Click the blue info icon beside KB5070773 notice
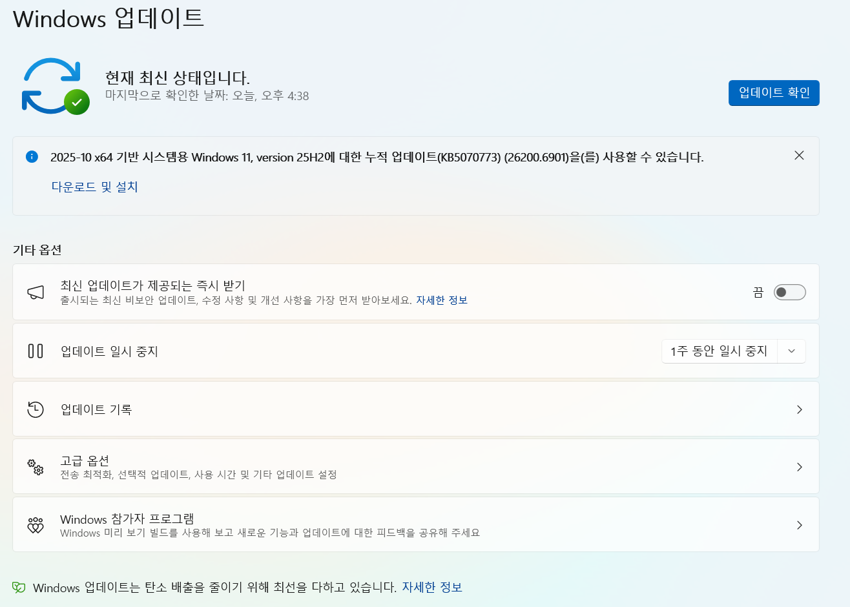This screenshot has width=850, height=607. [x=32, y=156]
